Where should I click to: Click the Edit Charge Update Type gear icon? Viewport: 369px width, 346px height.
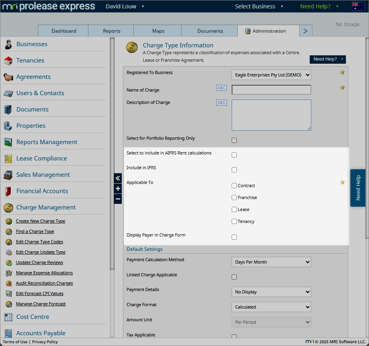[x=9, y=252]
